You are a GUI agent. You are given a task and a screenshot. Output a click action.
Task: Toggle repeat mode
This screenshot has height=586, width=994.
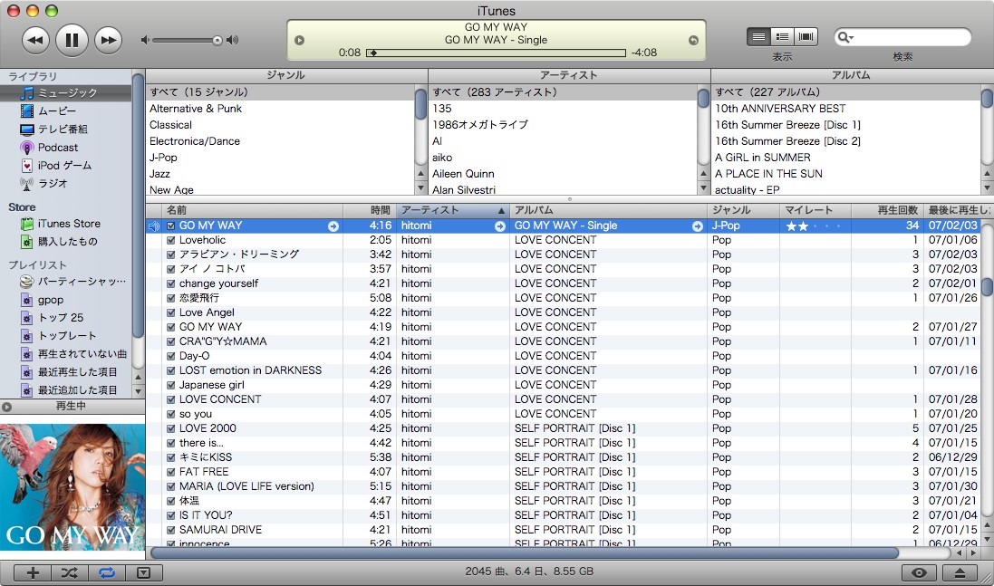point(107,572)
